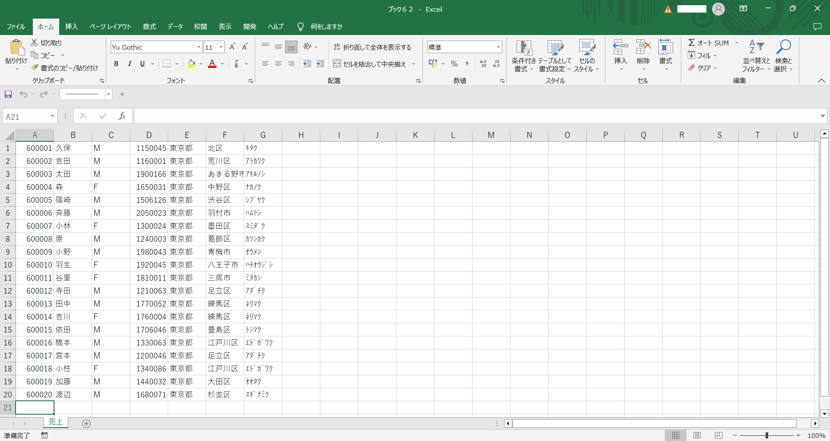Viewport: 830px width, 441px height.
Task: Apply comma style number format
Action: [x=467, y=64]
